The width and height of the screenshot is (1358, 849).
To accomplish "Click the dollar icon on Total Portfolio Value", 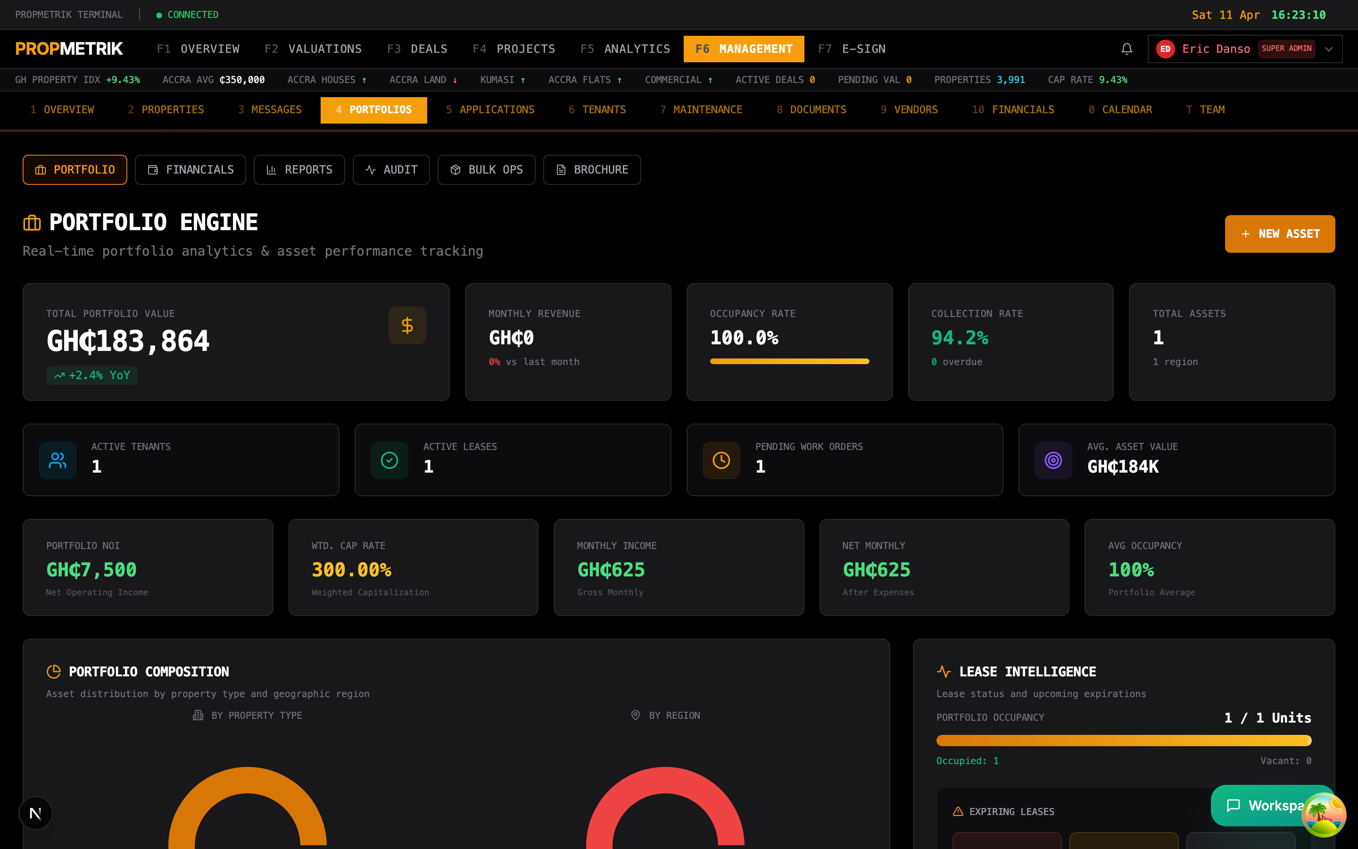I will tap(407, 325).
